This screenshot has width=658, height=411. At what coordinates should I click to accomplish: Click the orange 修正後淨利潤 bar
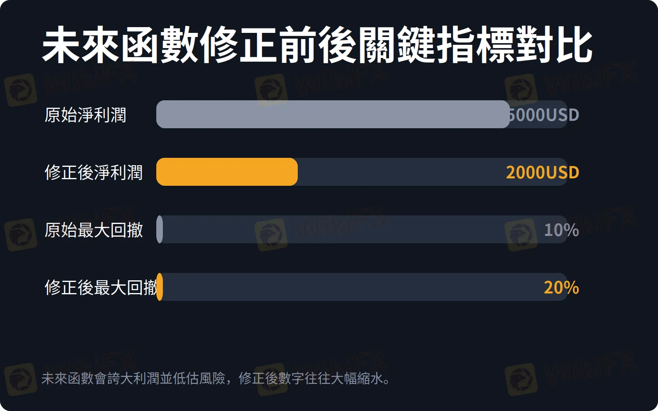coord(227,172)
